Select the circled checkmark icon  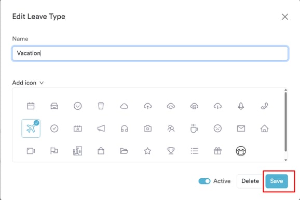click(x=54, y=128)
